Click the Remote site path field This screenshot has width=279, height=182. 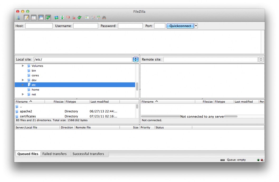(210, 59)
